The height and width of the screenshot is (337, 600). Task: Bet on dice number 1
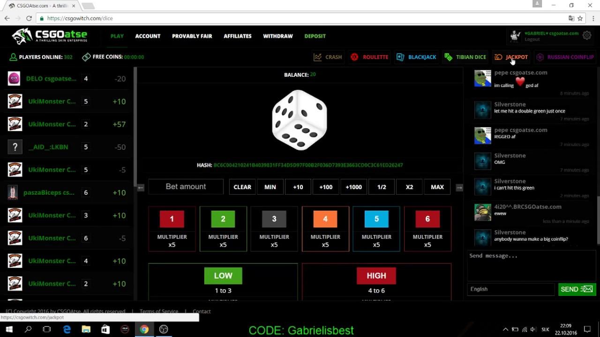(172, 229)
